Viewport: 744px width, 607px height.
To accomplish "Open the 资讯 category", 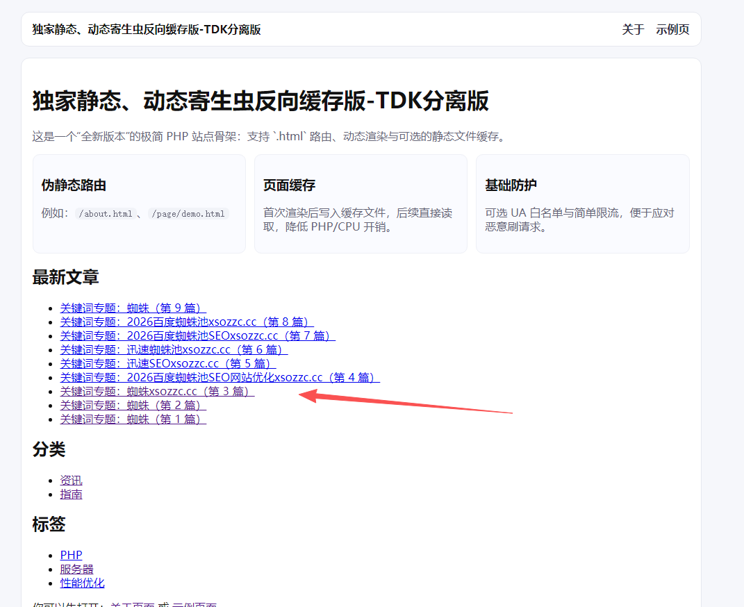I will [71, 481].
